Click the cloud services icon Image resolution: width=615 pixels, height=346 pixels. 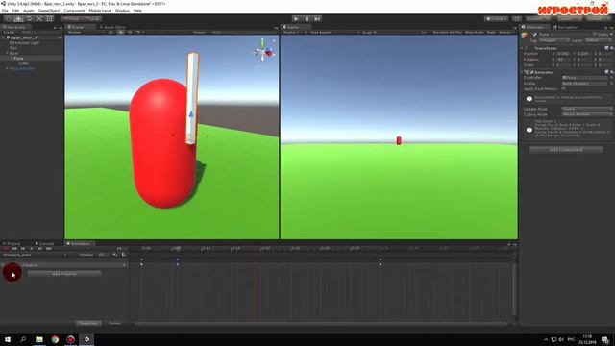pyautogui.click(x=517, y=19)
